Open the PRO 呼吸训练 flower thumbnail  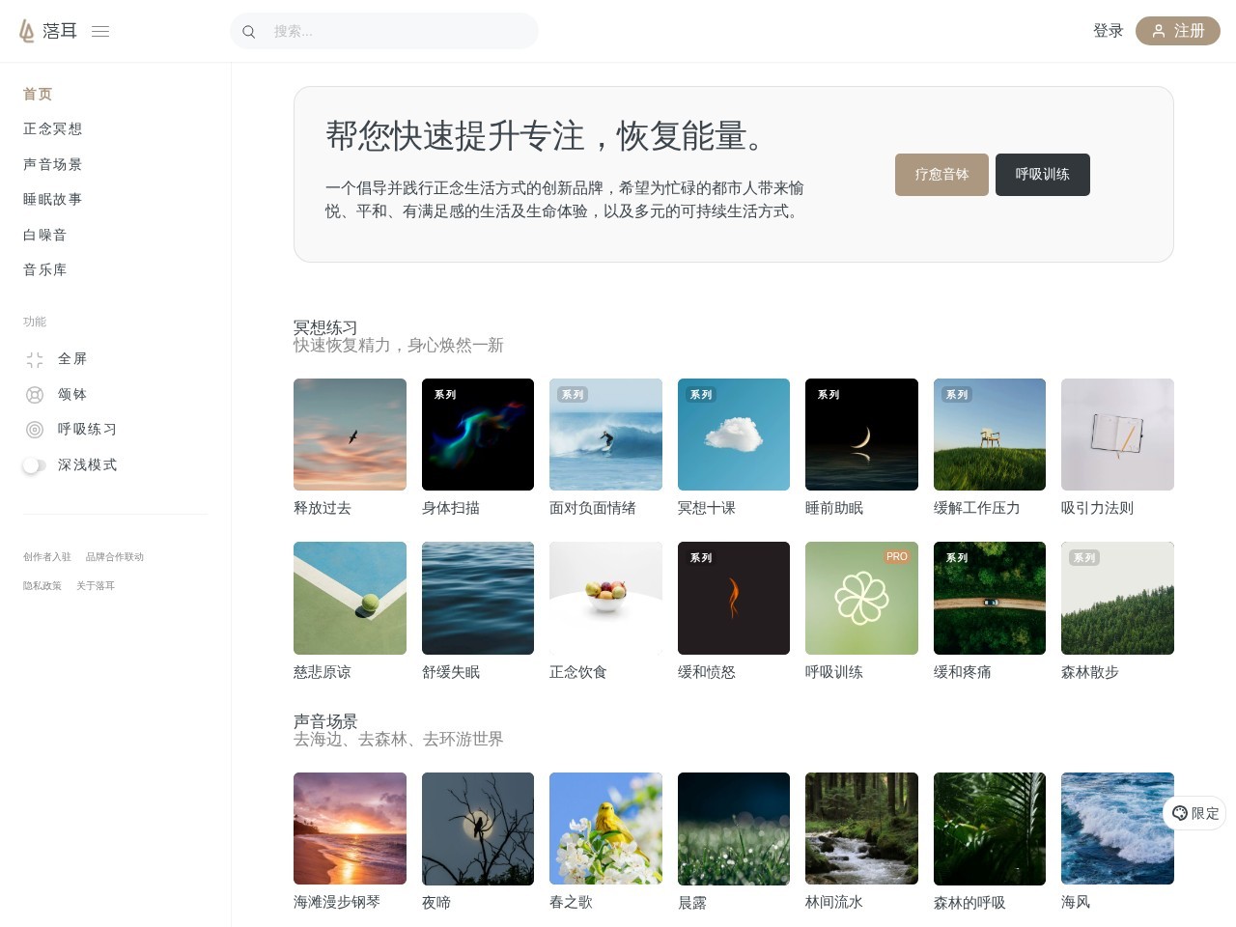click(x=861, y=598)
